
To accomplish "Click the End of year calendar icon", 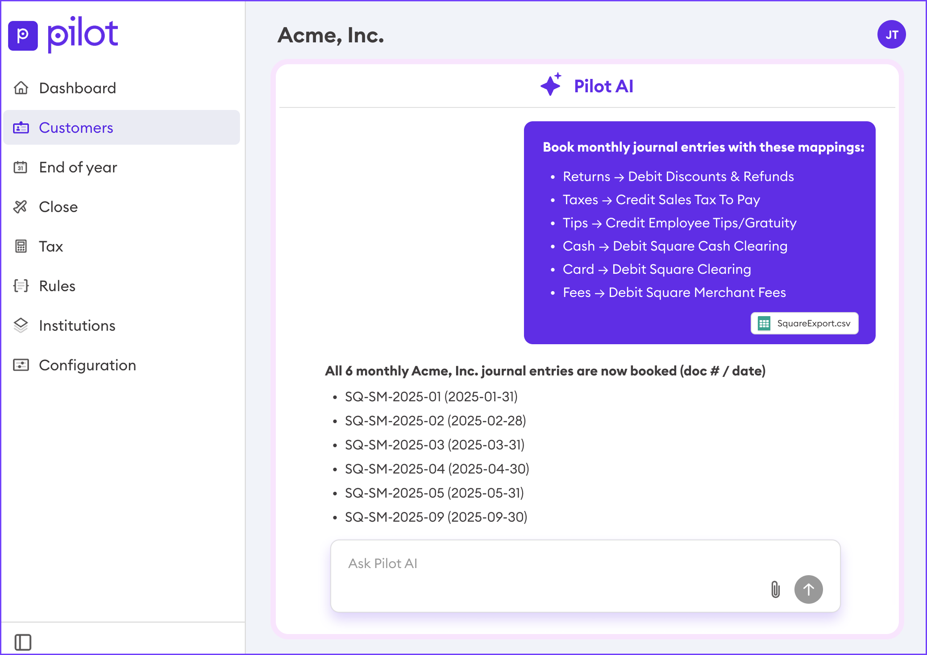I will (21, 167).
